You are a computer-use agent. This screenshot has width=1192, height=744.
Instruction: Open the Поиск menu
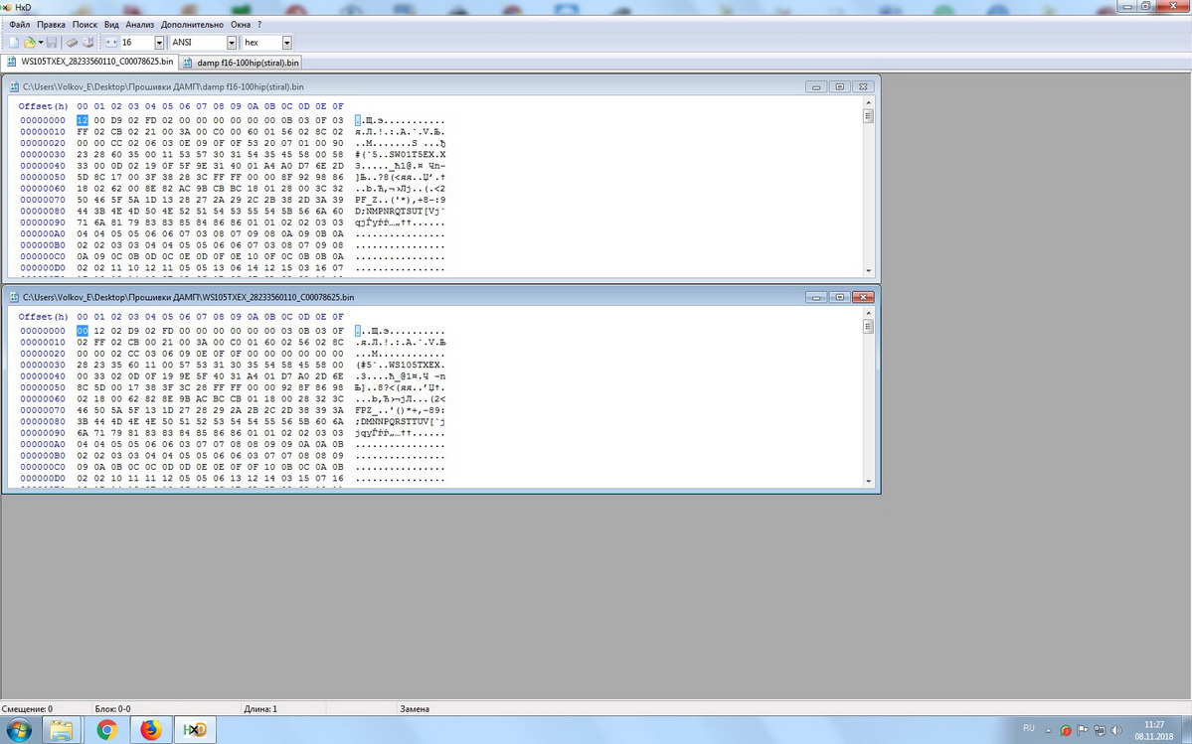click(85, 24)
